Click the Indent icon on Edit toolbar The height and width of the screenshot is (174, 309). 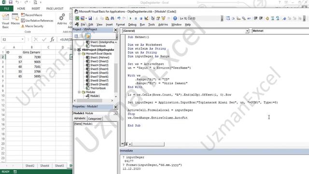(255, 18)
